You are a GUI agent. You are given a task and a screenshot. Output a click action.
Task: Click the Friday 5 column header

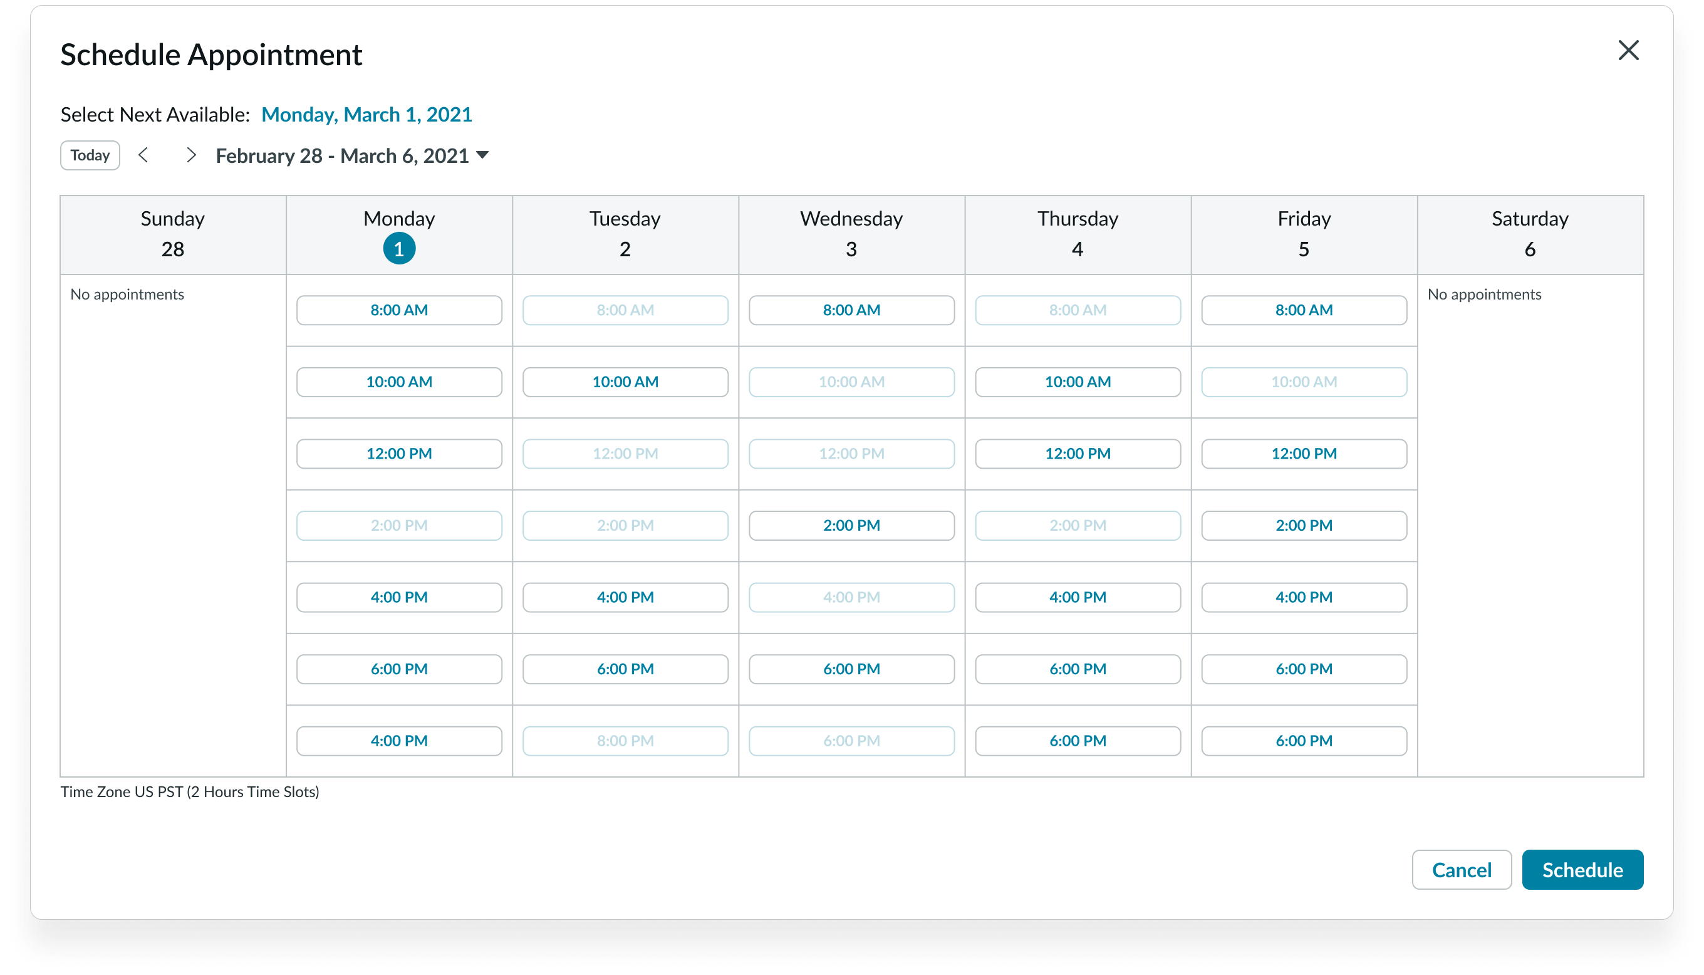point(1304,234)
